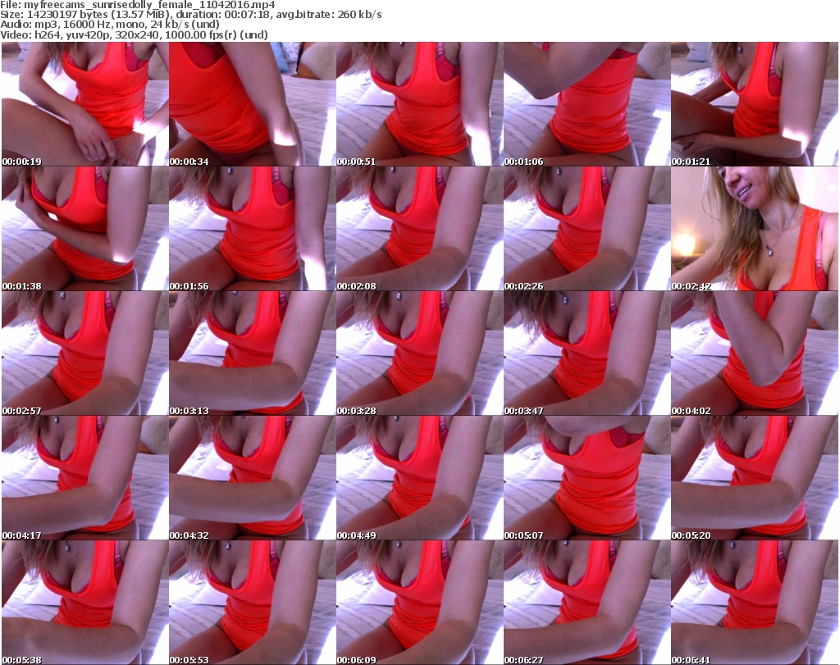Select the frame stamped 00:00:34
The image size is (840, 665).
pyautogui.click(x=253, y=104)
